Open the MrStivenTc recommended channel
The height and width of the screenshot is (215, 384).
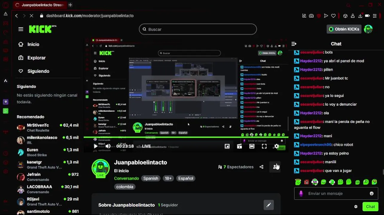pos(48,128)
